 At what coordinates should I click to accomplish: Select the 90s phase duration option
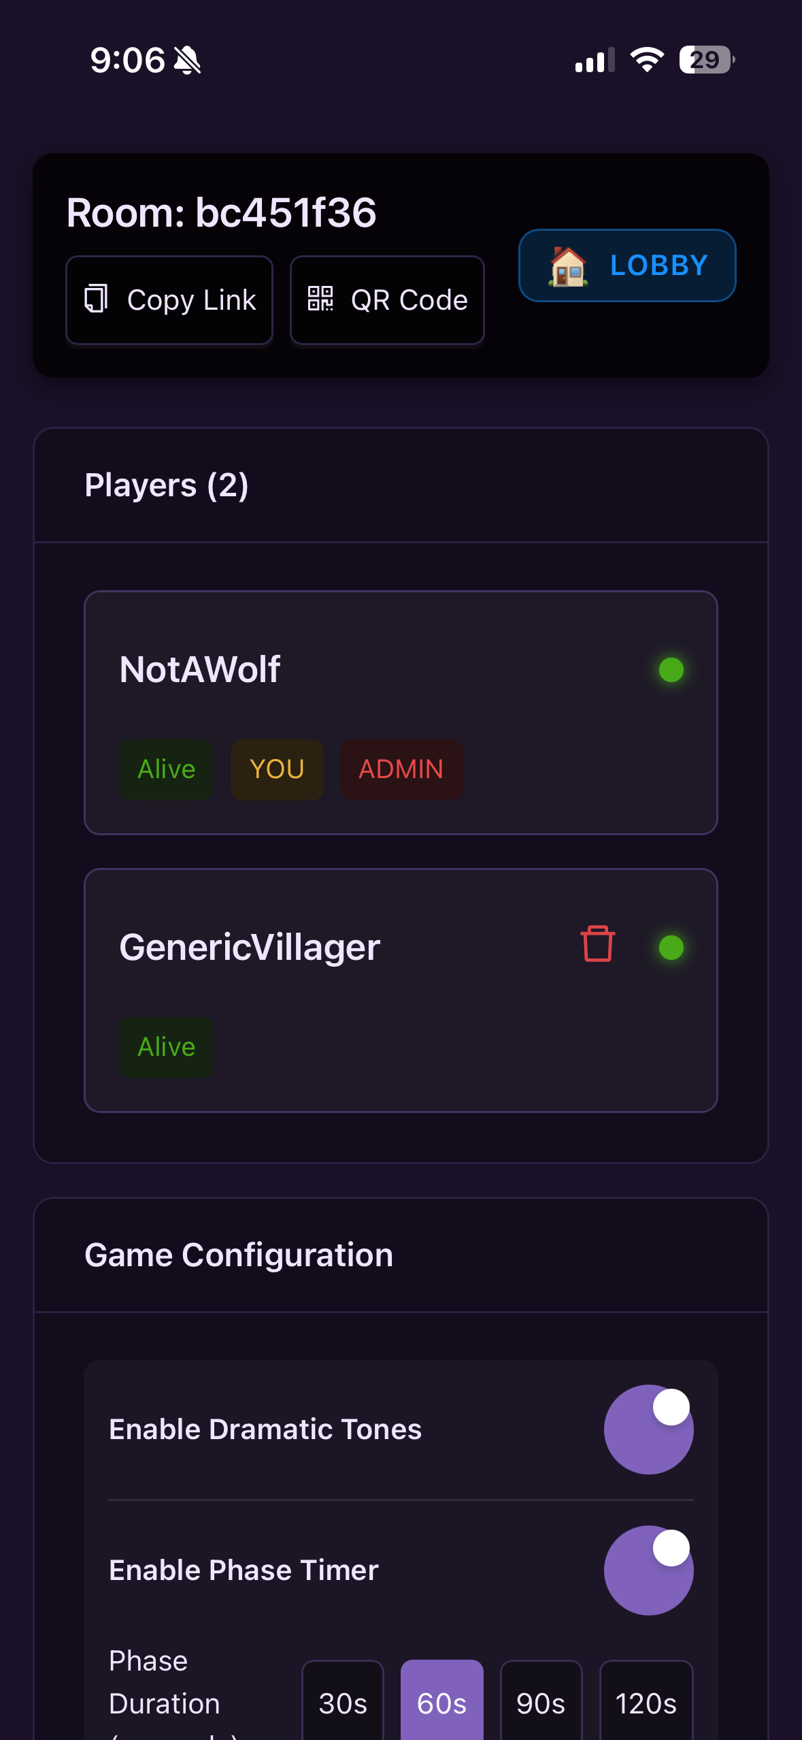click(540, 1703)
